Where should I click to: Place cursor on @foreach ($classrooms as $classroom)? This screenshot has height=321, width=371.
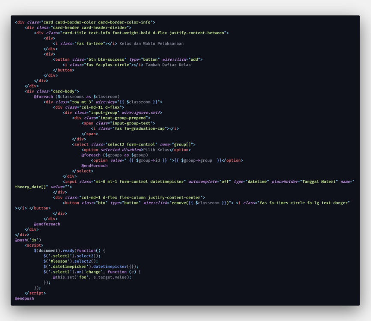pos(77,97)
